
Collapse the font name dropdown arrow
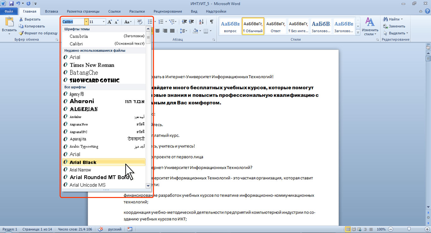tap(86, 22)
